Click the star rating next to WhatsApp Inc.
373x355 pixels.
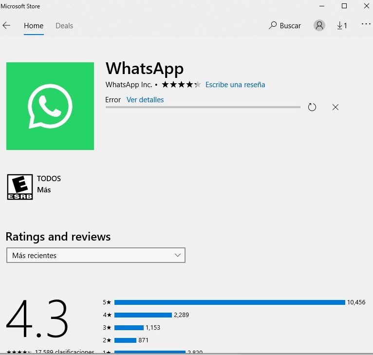[x=181, y=84]
